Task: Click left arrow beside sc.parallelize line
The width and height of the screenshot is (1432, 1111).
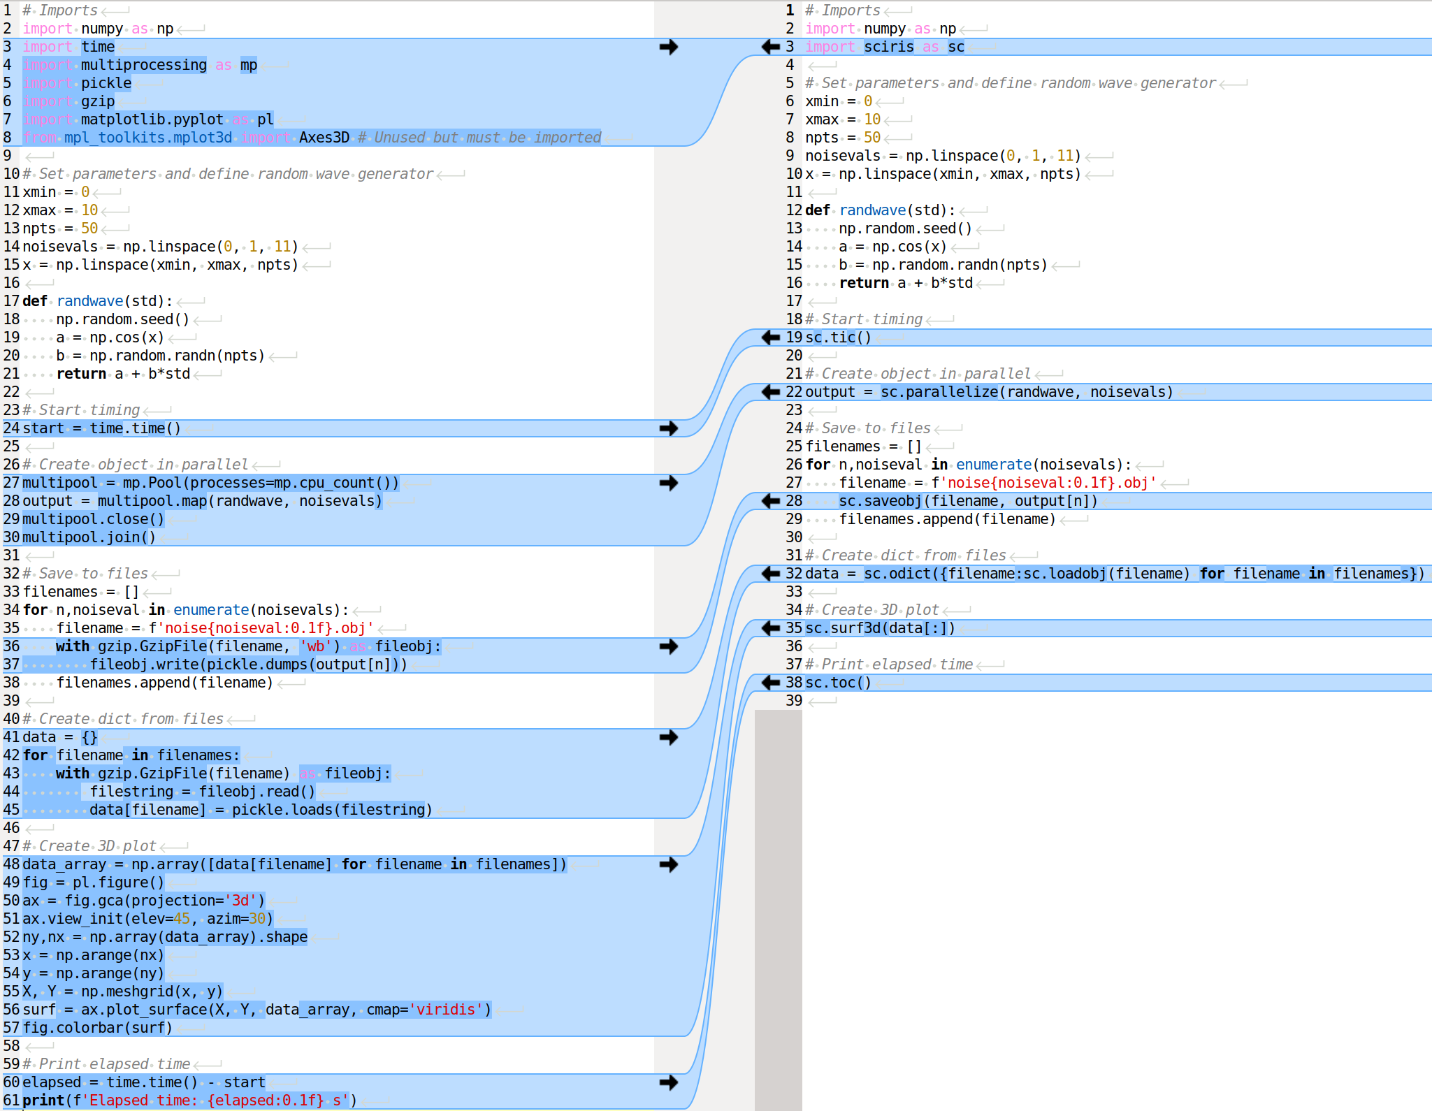Action: click(x=770, y=392)
